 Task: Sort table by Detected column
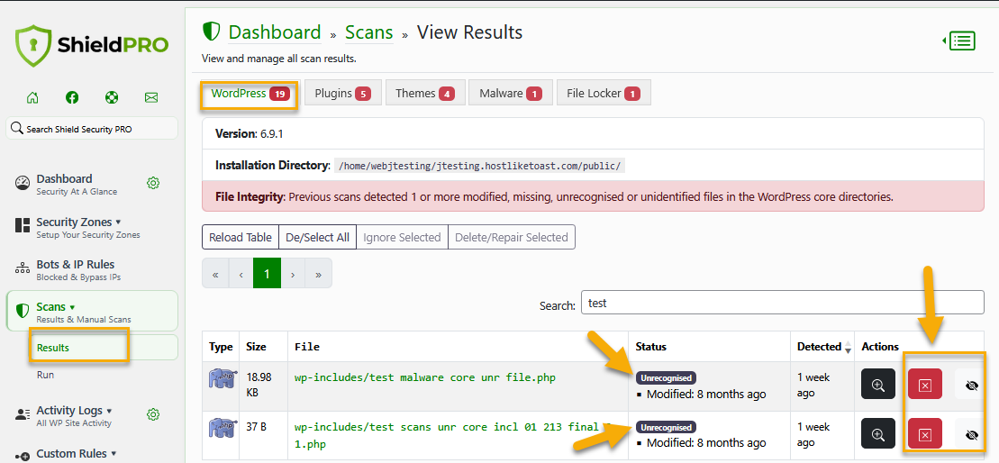822,347
